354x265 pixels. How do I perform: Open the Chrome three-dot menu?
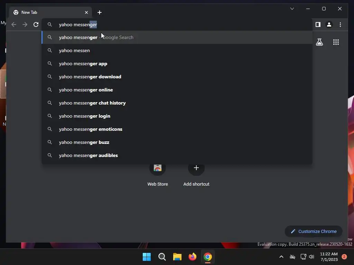[x=340, y=24]
